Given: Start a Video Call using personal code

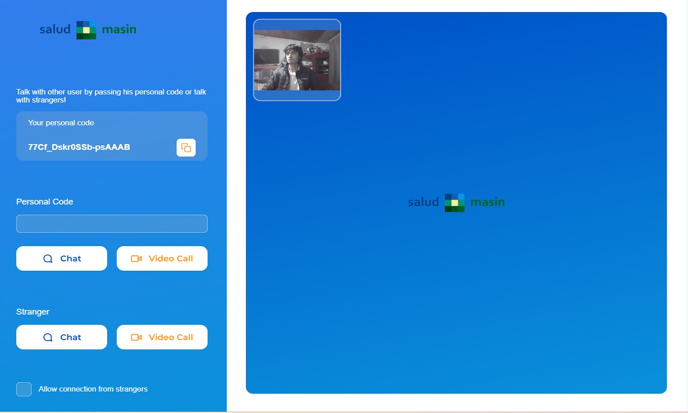Looking at the screenshot, I should 162,259.
